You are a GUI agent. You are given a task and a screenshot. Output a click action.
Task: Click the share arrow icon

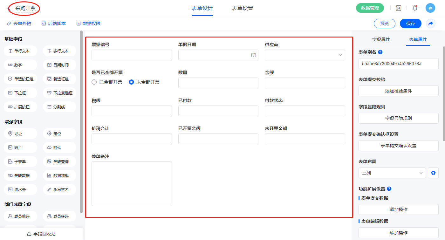coord(431,24)
